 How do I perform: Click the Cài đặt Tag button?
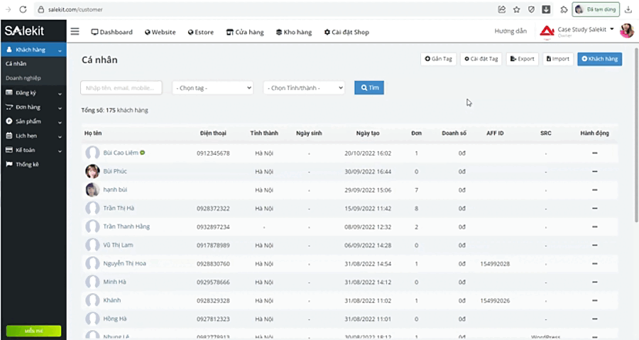pos(481,59)
